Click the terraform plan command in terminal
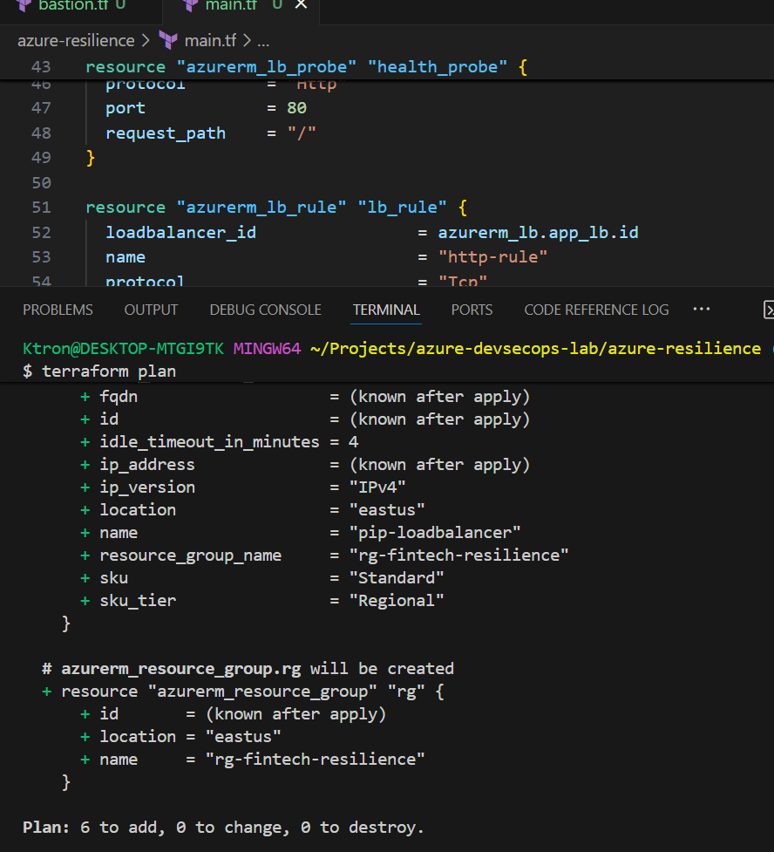Screen dimensions: 774x852 pyautogui.click(x=108, y=371)
